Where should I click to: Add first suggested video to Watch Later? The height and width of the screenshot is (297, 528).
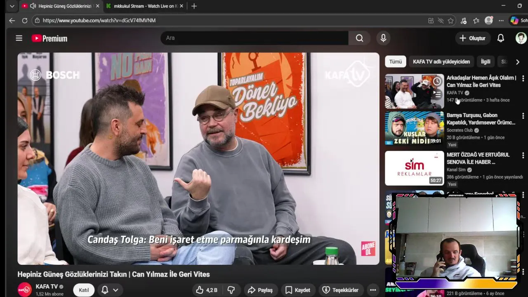coord(437,82)
